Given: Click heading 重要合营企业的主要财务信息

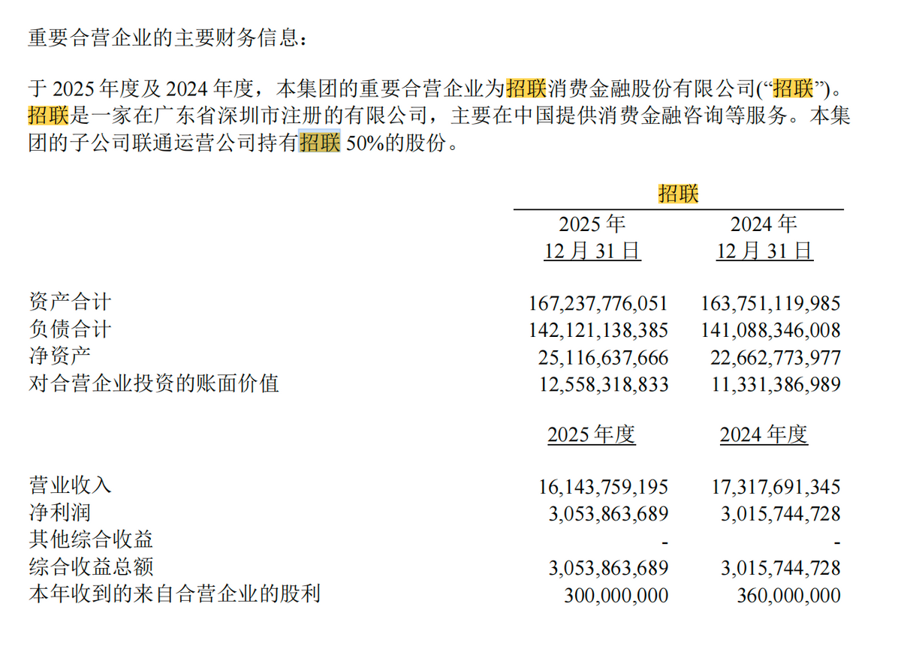Looking at the screenshot, I should 167,36.
